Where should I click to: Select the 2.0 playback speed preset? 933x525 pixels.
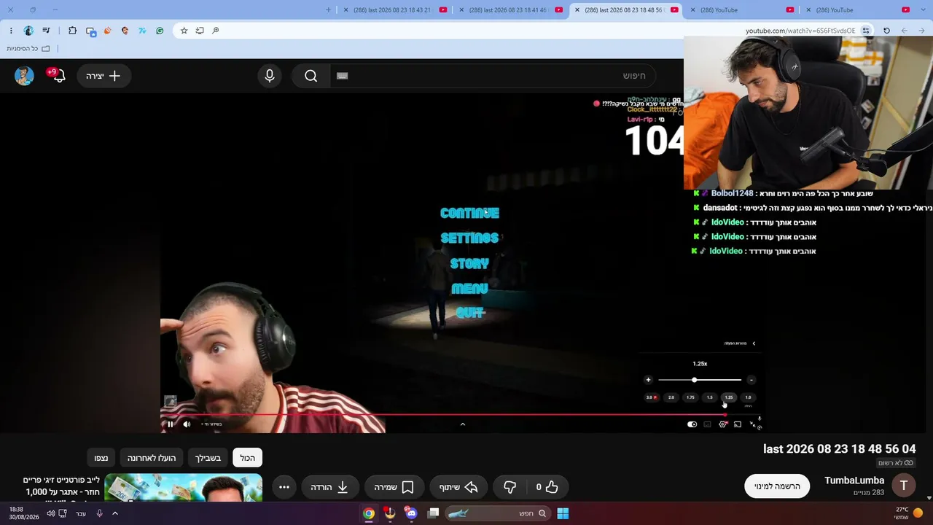(x=671, y=397)
